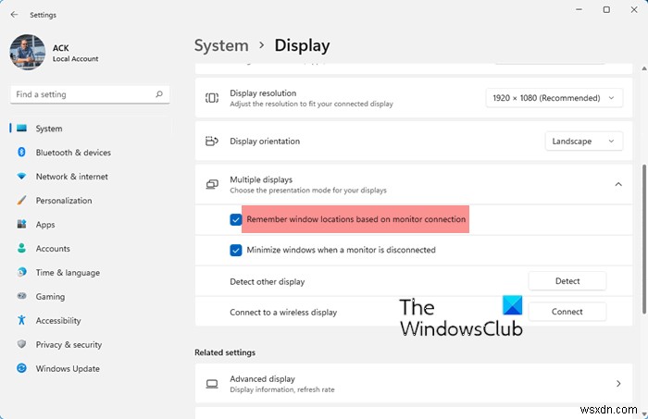
Task: Click the Detect button
Action: coord(567,281)
